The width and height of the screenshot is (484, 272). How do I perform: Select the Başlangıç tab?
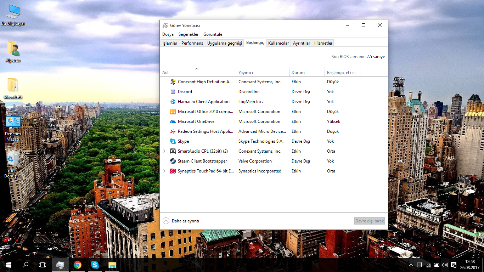(255, 42)
